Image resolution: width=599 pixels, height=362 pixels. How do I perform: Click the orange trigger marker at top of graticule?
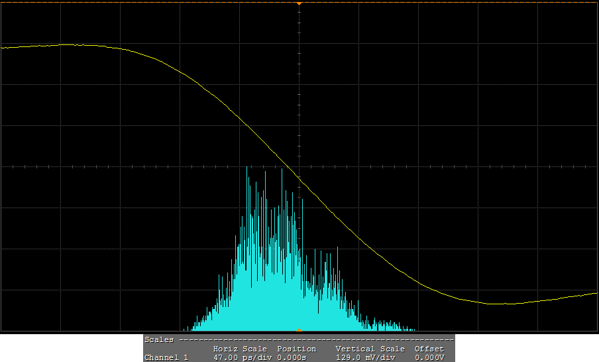click(x=299, y=3)
